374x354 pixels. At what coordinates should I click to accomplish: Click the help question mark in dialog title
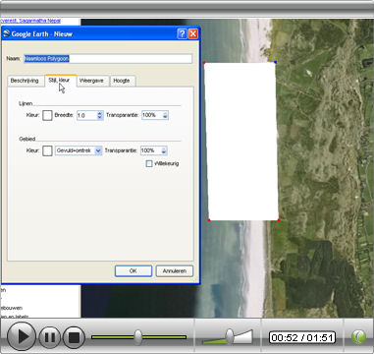point(182,33)
